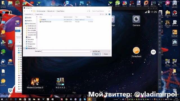180x101 pixels.
Task: Expand the Этот компьютер tree node
Action: pos(24,24)
